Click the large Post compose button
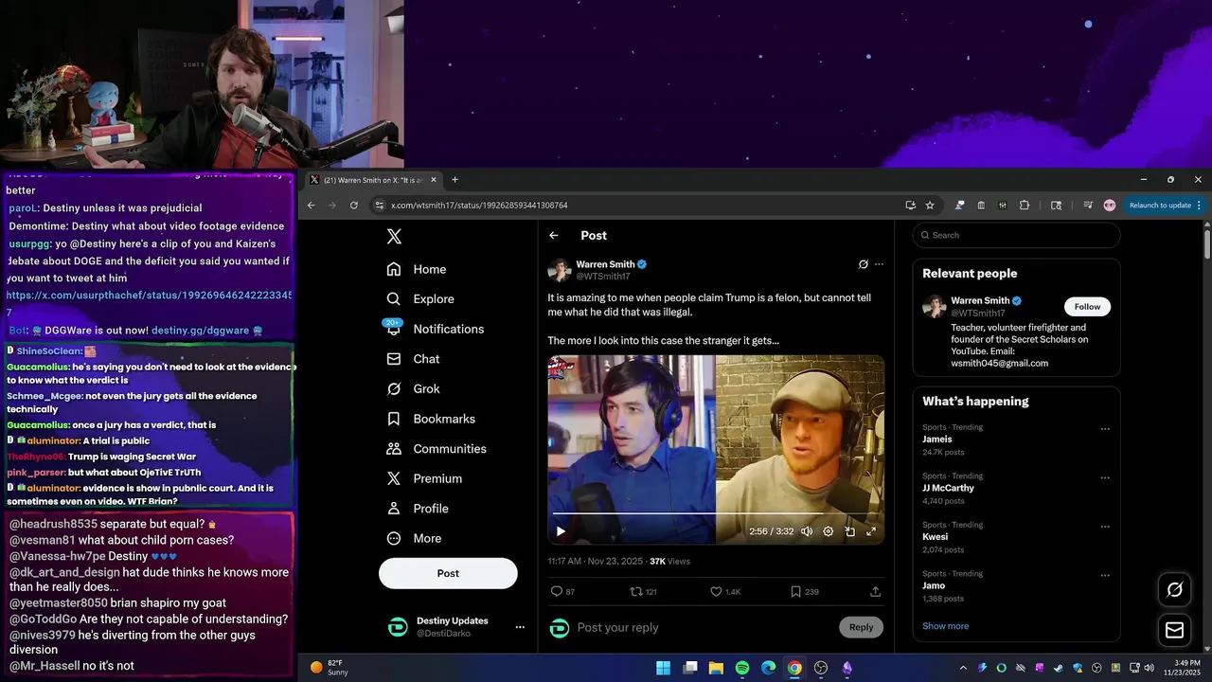 (448, 573)
